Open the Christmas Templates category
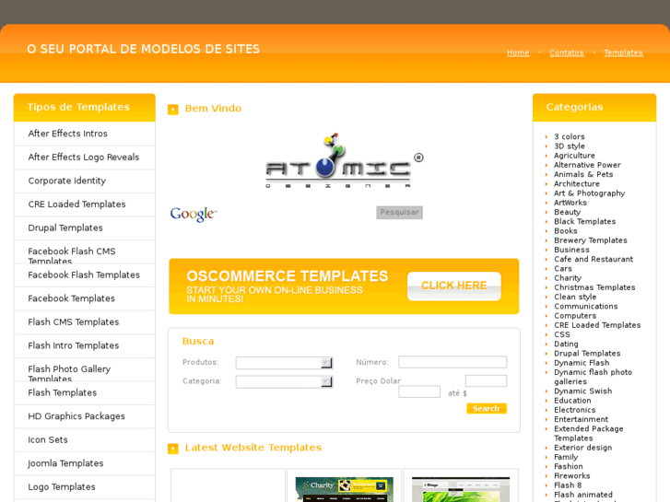The height and width of the screenshot is (502, 670). tap(594, 287)
